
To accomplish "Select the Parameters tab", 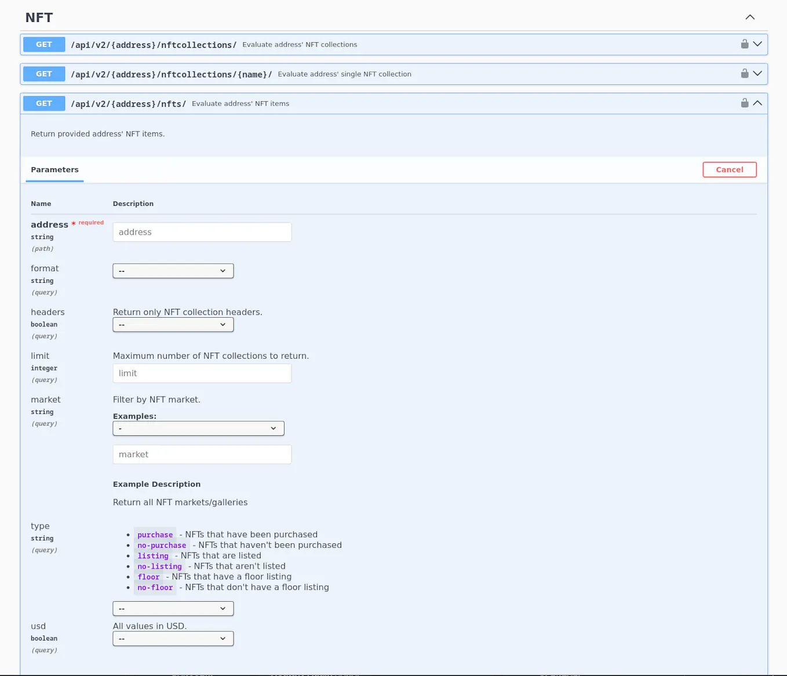I will click(x=54, y=170).
